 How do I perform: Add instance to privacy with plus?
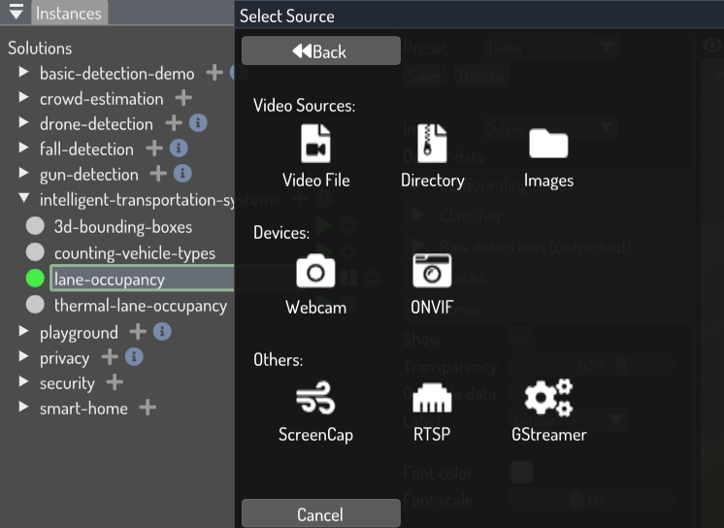(x=110, y=357)
